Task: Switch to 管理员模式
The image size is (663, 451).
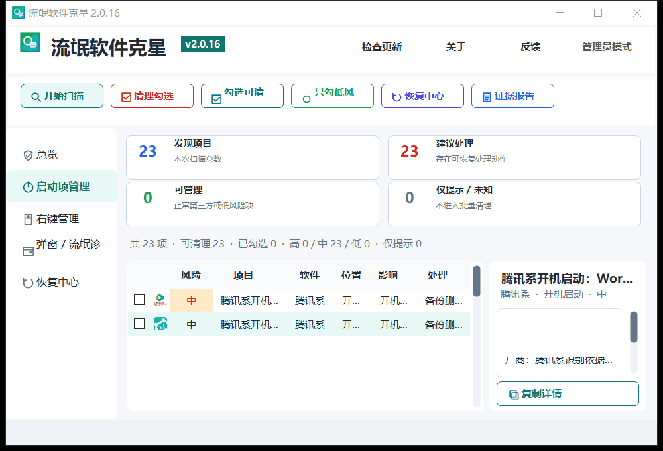Action: (x=607, y=47)
